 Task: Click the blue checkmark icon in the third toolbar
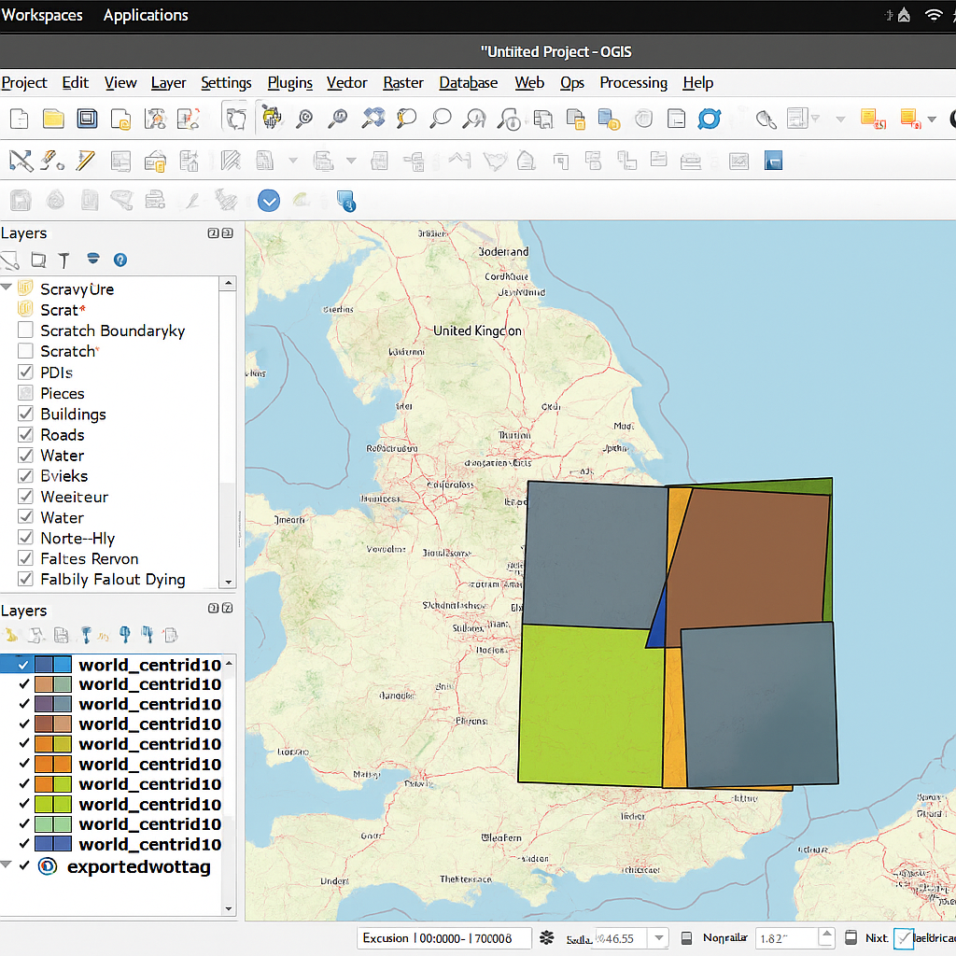click(x=268, y=200)
